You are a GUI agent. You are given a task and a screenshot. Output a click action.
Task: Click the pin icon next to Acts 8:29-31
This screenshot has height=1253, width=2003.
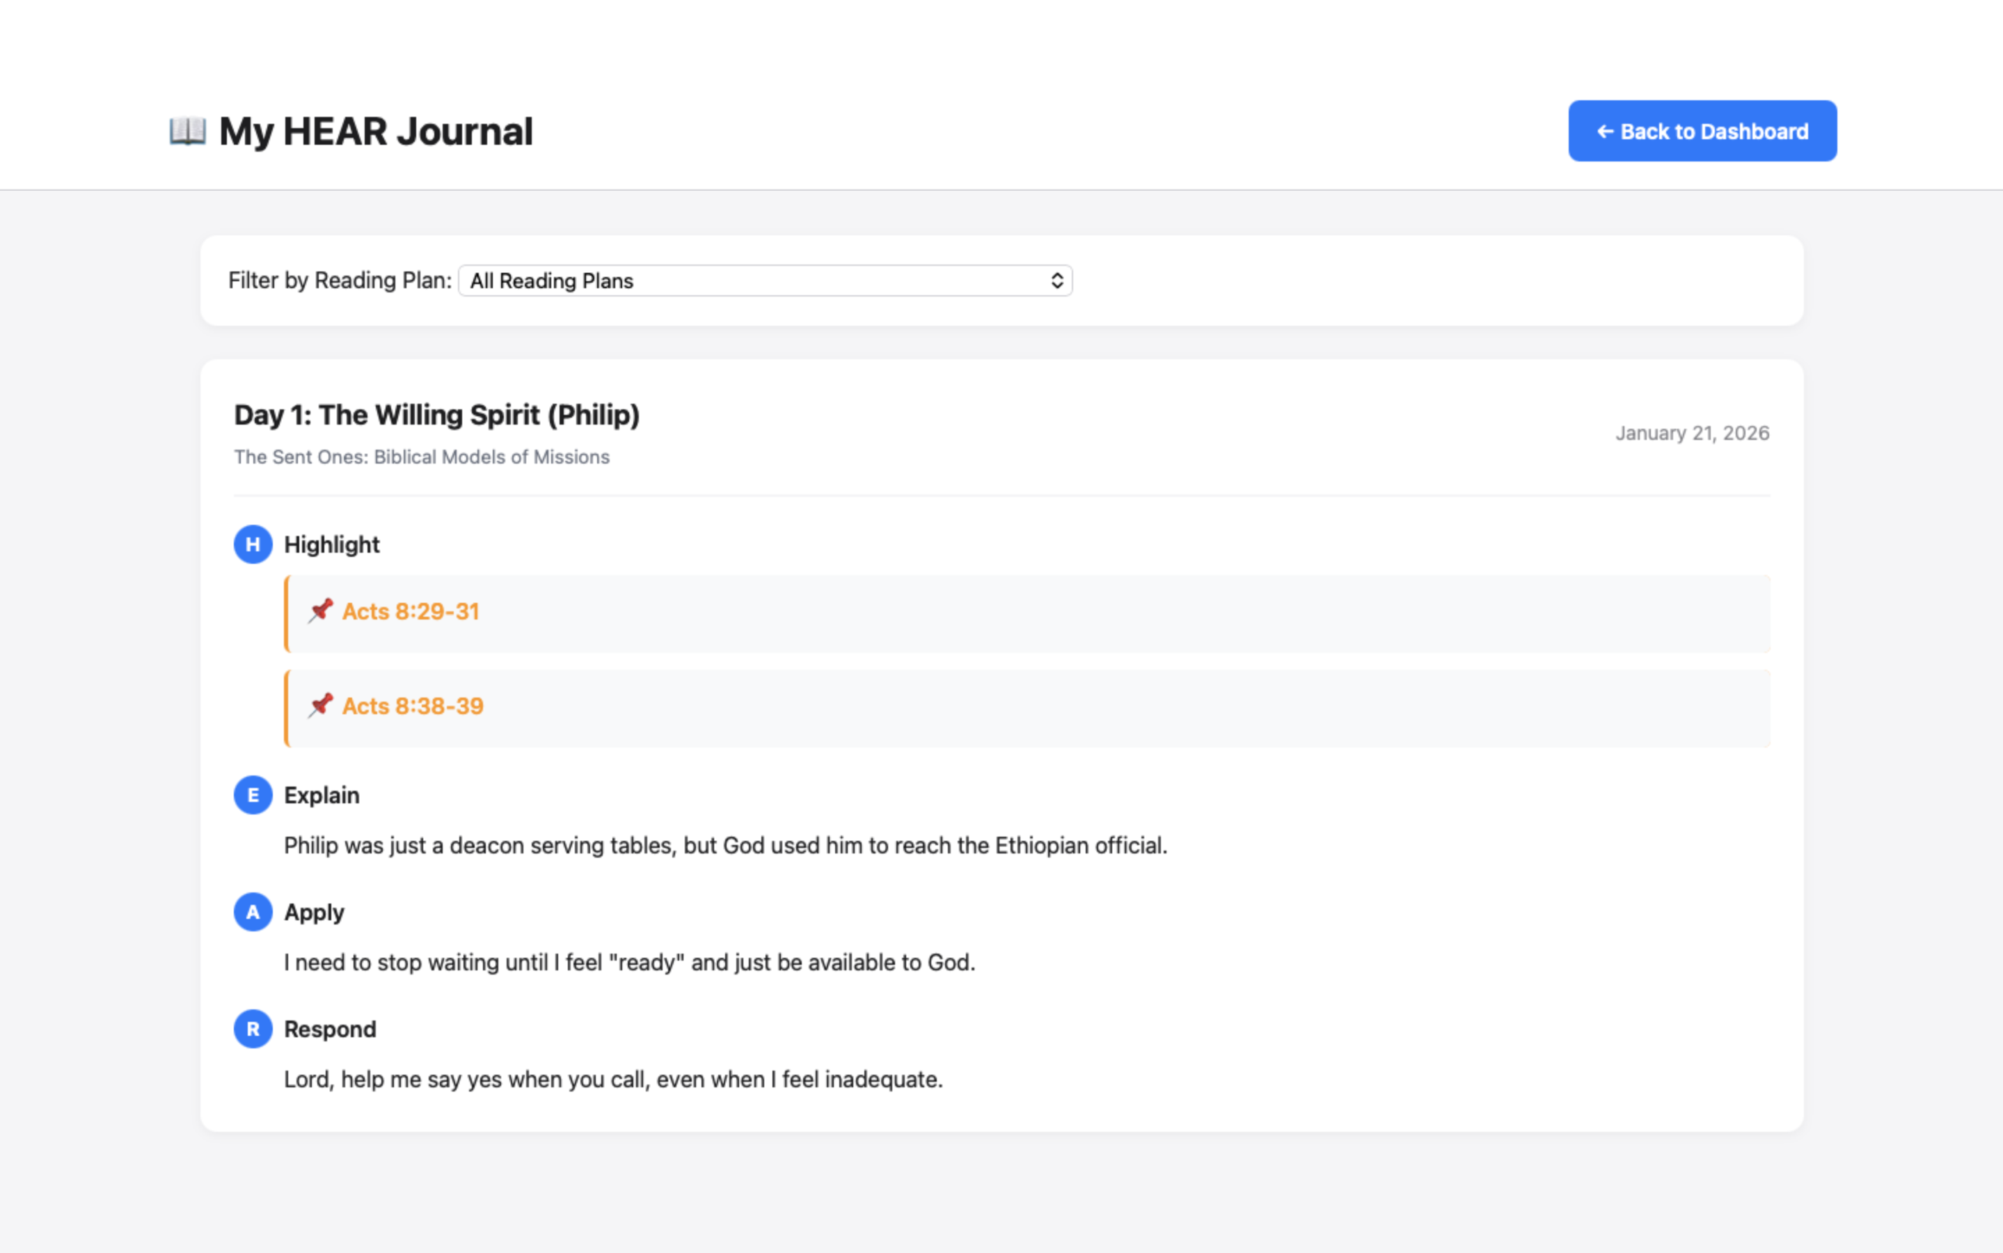[x=321, y=612]
